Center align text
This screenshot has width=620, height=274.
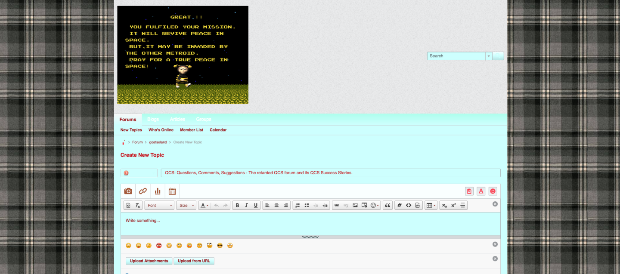click(276, 206)
